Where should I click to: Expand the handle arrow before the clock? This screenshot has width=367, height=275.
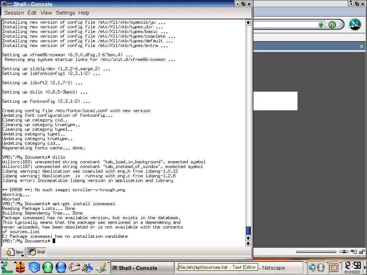point(341,262)
